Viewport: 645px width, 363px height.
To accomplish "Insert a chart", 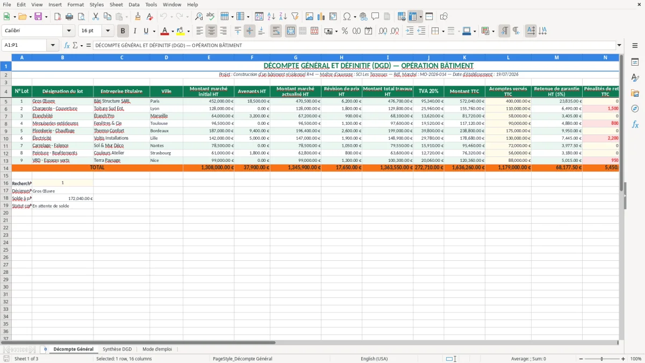I will click(x=321, y=17).
